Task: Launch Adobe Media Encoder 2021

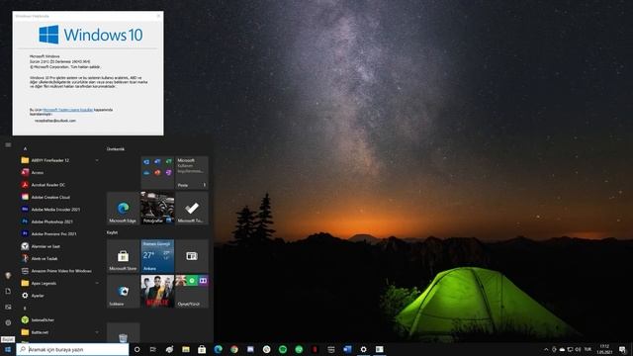Action: [59, 210]
